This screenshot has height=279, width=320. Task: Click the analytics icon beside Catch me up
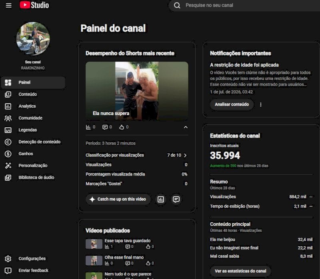[161, 199]
